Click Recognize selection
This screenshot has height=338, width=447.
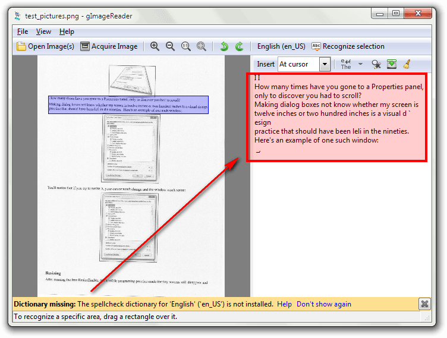(348, 46)
